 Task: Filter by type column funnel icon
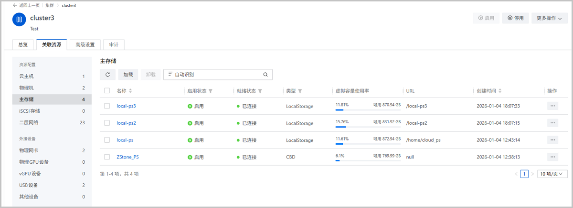(300, 91)
